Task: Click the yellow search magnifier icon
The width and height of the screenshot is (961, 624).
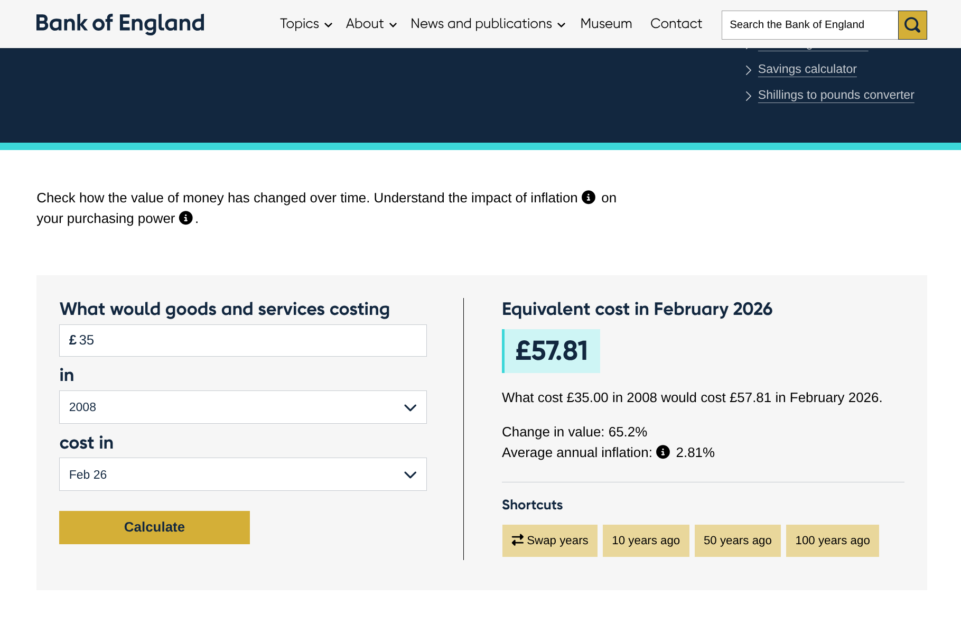Action: [x=912, y=25]
